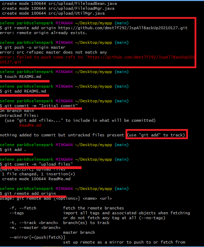Image resolution: width=204 pixels, height=247 pixels.
Task: Click the "-m, --master <branch>" option
Action: [x=35, y=228]
